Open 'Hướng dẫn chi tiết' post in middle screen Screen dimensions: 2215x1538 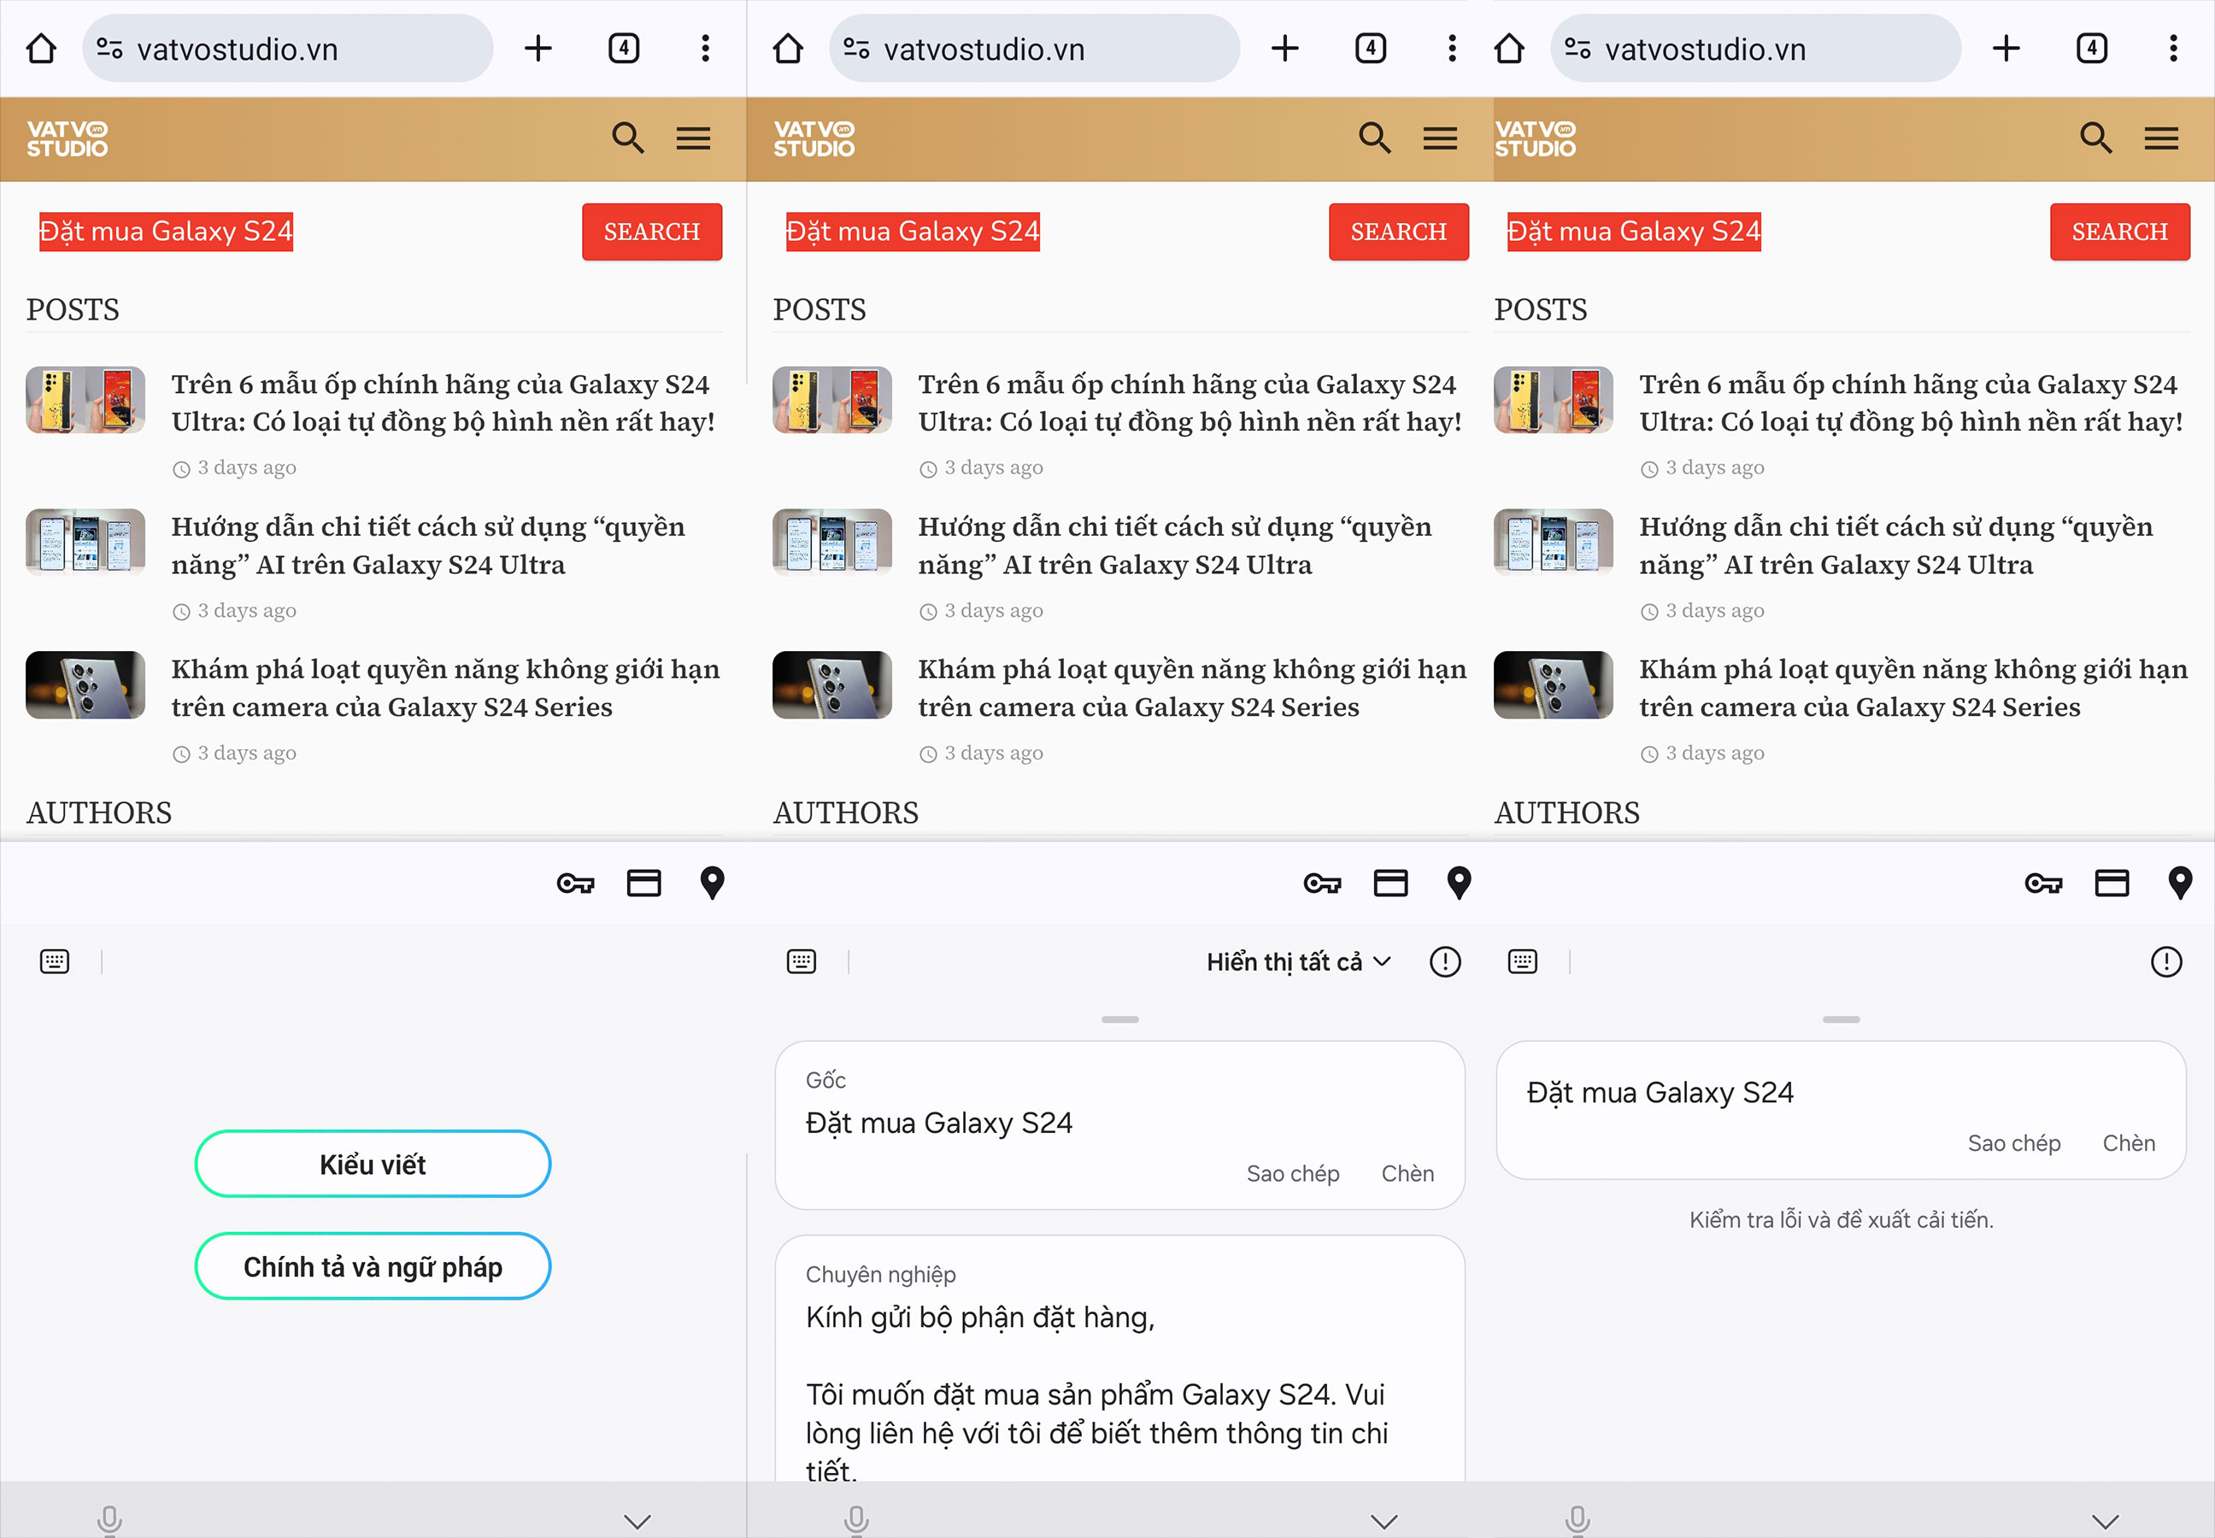point(1174,545)
